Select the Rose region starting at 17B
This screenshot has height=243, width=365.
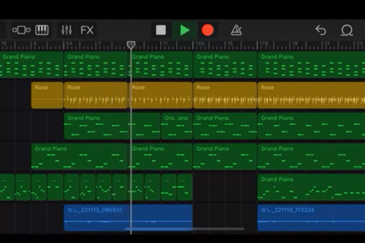(311, 95)
